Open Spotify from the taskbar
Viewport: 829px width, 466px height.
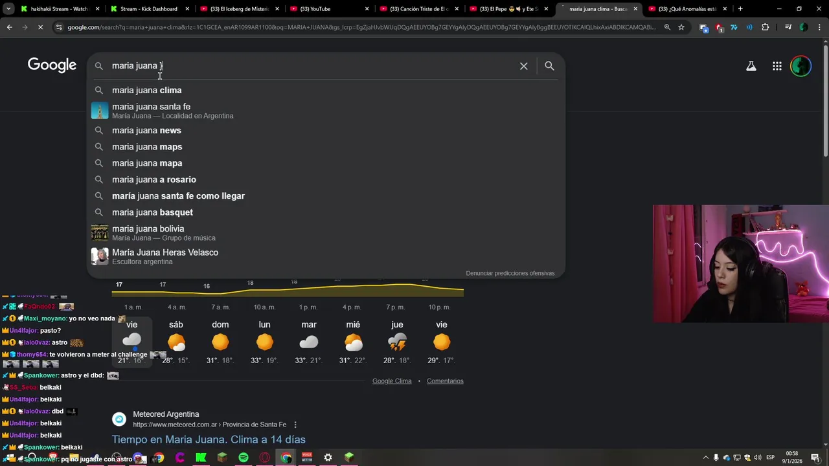tap(244, 458)
